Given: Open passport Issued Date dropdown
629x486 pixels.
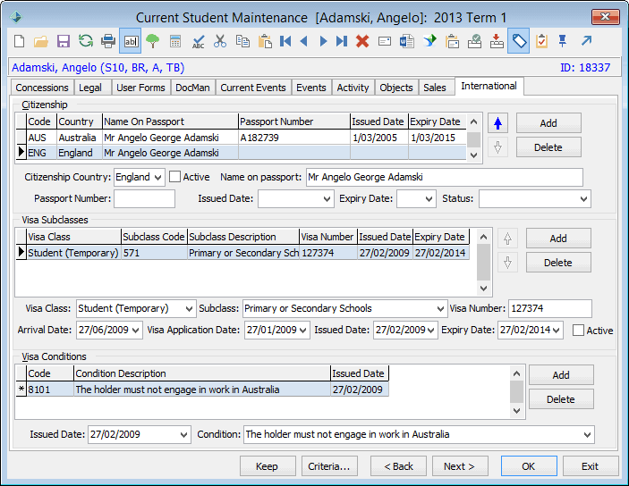Looking at the screenshot, I should pos(327,199).
